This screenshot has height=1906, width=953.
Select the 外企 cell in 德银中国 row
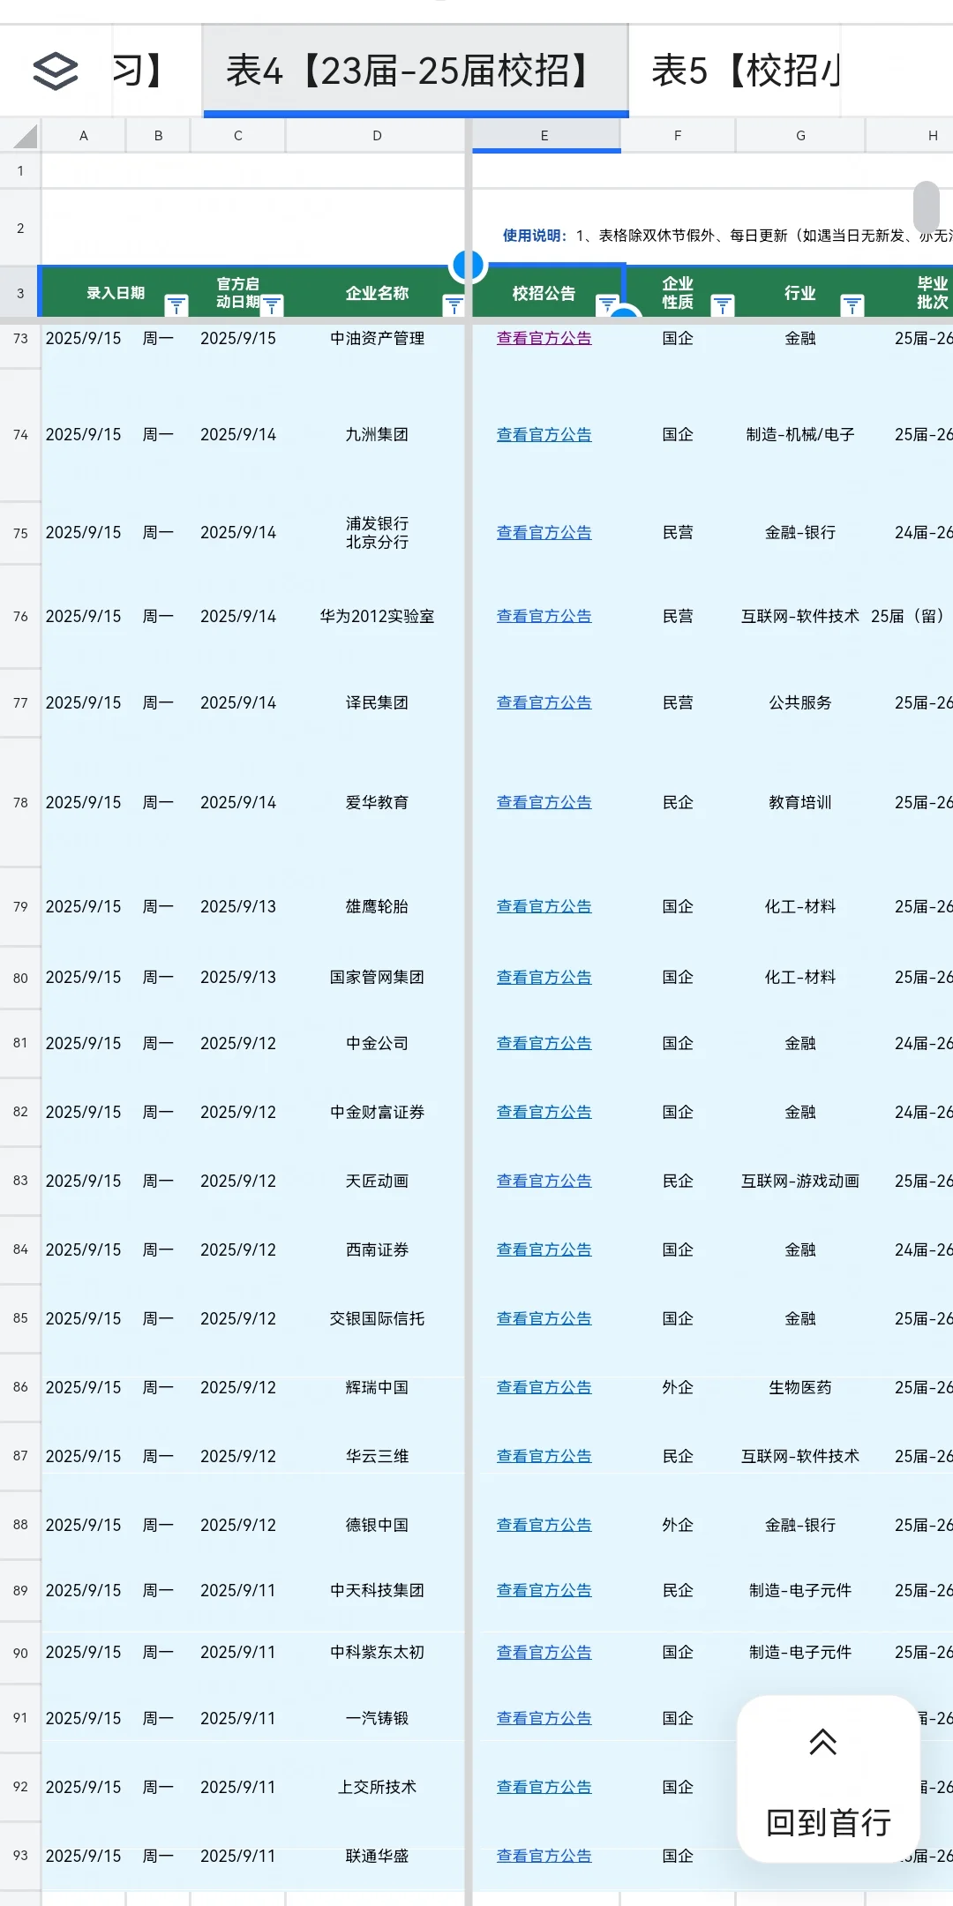coord(678,1525)
